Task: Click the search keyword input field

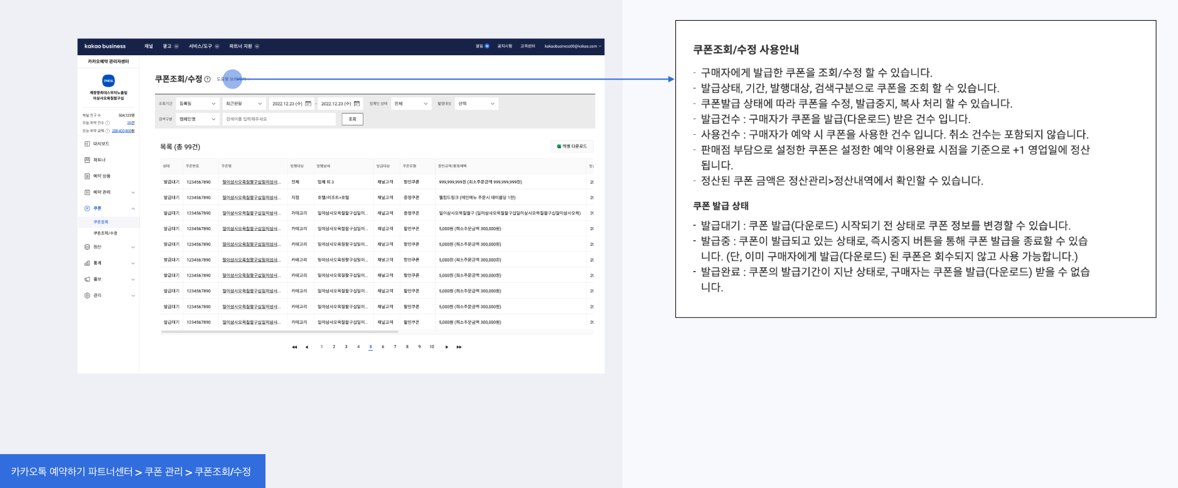Action: point(279,119)
